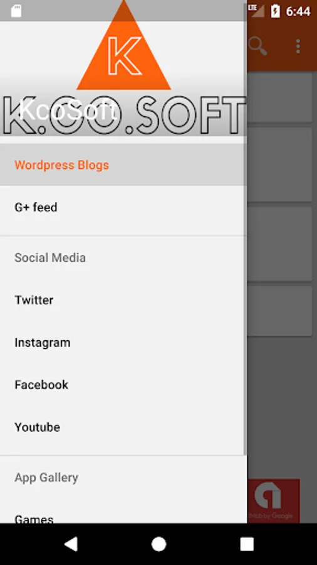Tap the clock showing 6:44
Screen dimensions: 317x565
[x=298, y=11]
